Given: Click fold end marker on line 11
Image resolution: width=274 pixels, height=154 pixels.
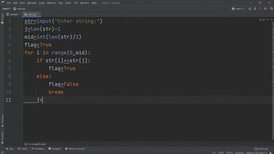Looking at the screenshot, I should pos(22,100).
